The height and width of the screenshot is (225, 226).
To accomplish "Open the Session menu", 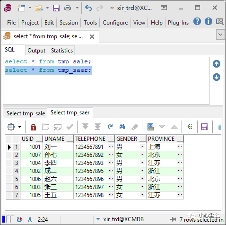I will click(69, 23).
